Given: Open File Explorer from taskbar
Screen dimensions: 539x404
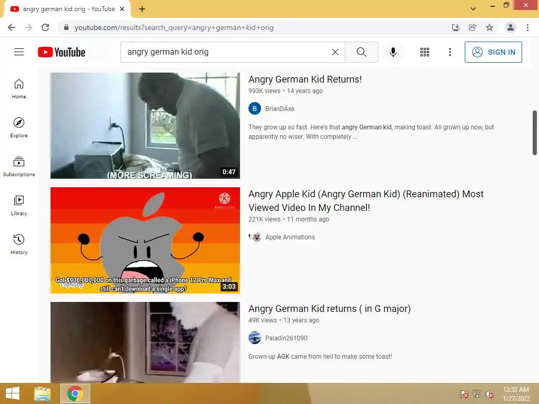Looking at the screenshot, I should click(42, 393).
